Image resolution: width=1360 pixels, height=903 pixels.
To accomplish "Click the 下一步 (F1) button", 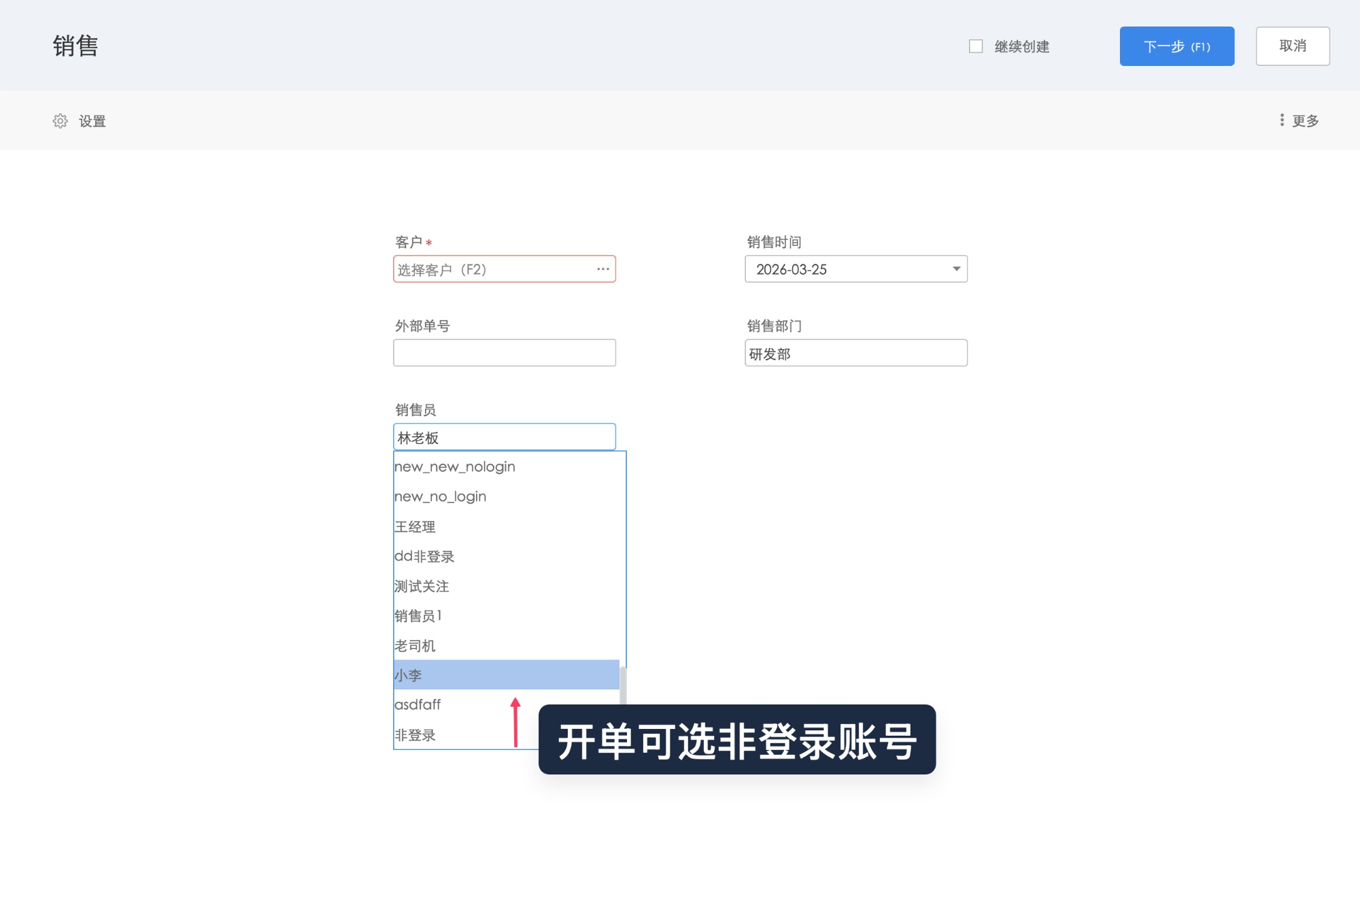I will (x=1176, y=46).
